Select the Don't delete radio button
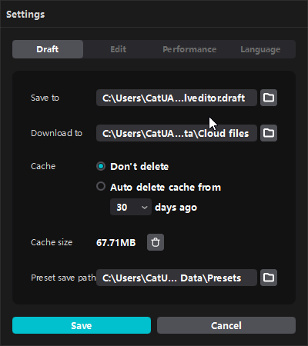The image size is (308, 346). (x=101, y=166)
